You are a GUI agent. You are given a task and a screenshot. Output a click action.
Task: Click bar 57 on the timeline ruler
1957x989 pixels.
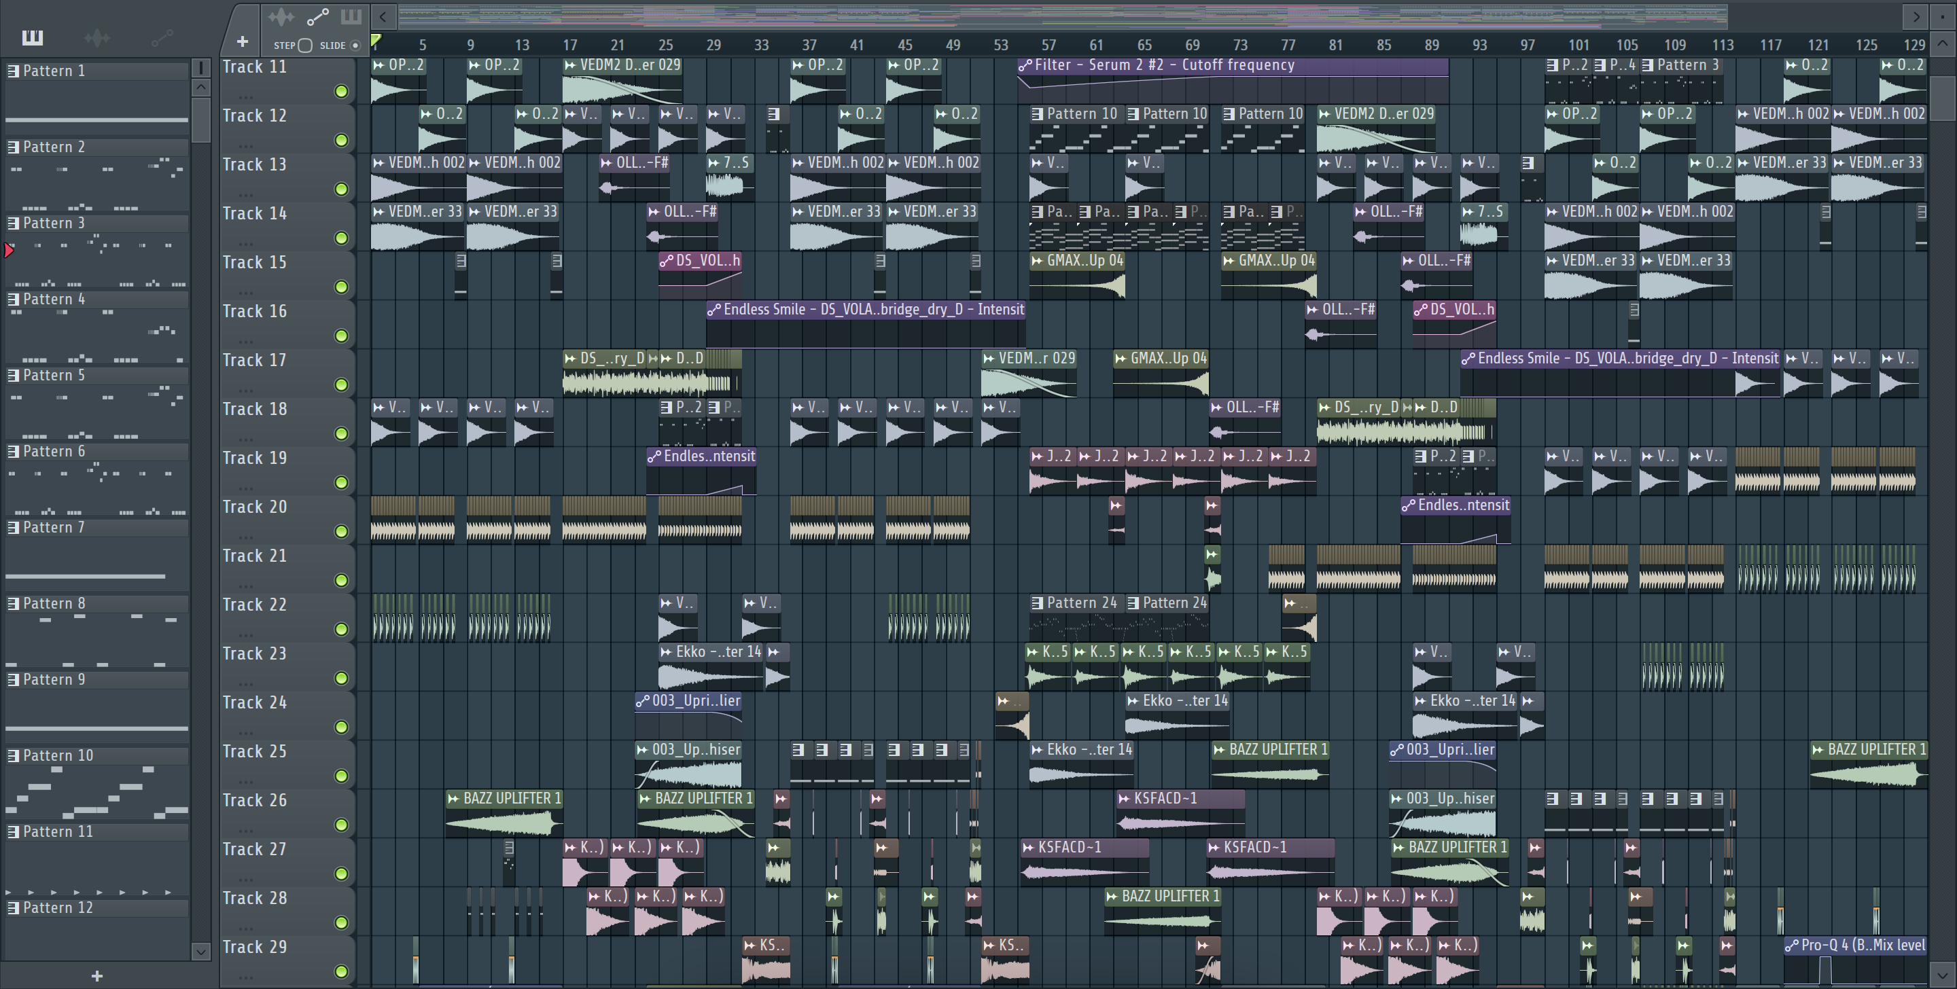point(1048,45)
